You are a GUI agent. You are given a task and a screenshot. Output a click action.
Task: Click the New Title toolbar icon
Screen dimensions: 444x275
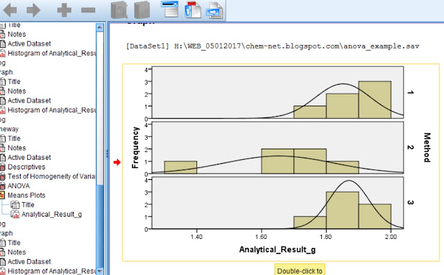(x=193, y=10)
